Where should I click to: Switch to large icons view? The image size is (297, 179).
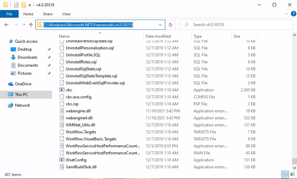[x=293, y=174]
